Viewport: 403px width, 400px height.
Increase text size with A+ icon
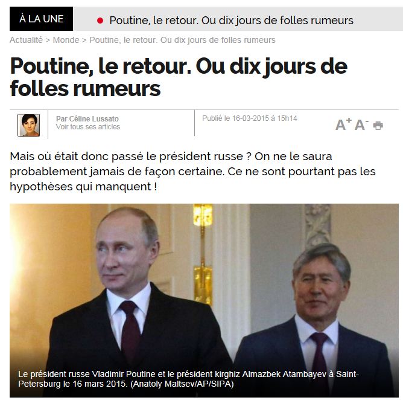click(343, 124)
